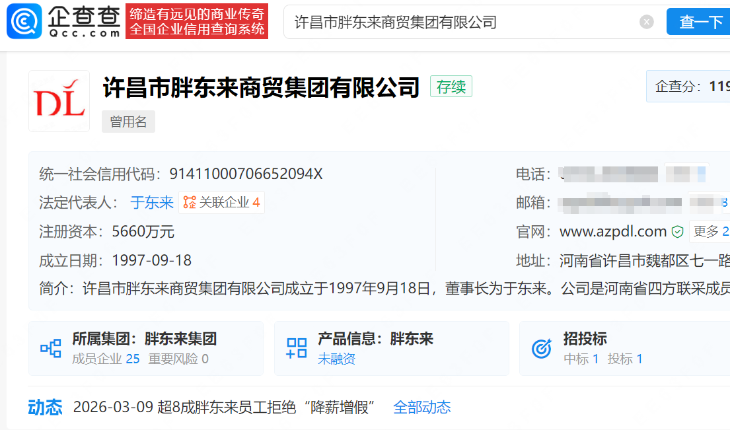Click the green verified shield icon beside official website
The height and width of the screenshot is (430, 730).
click(677, 232)
